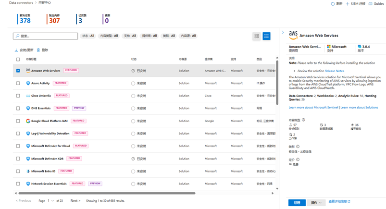Switch to list view layout

266,36
